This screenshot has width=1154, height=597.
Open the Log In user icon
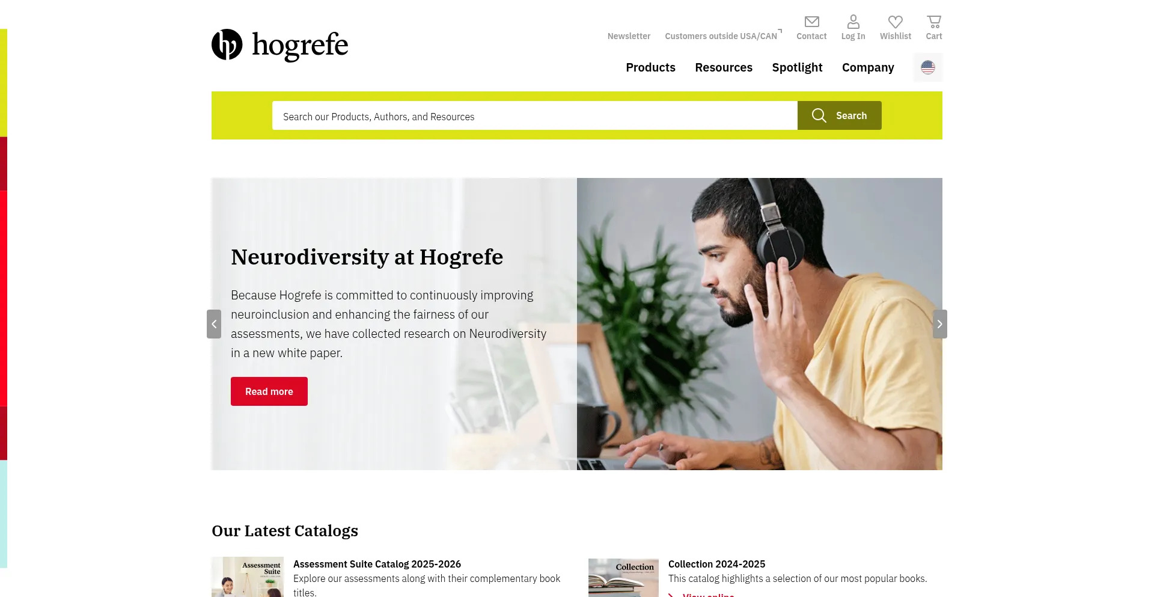coord(853,22)
